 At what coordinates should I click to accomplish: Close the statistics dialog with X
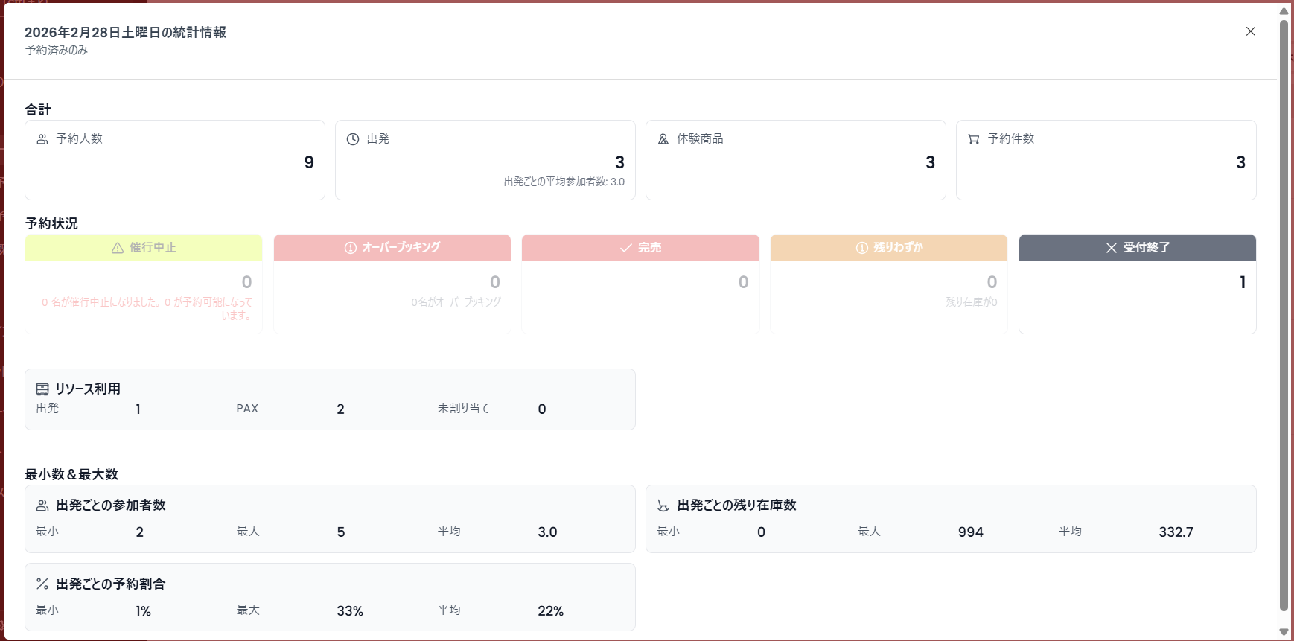coord(1250,31)
